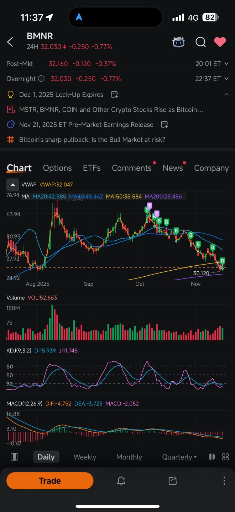The height and width of the screenshot is (512, 235).
Task: Tap the share icon in bottom bar
Action: click(173, 481)
